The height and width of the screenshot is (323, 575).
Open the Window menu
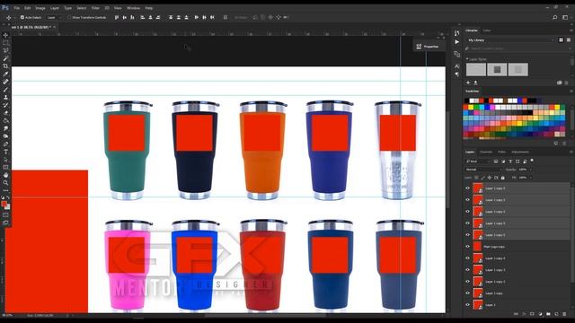(x=133, y=8)
